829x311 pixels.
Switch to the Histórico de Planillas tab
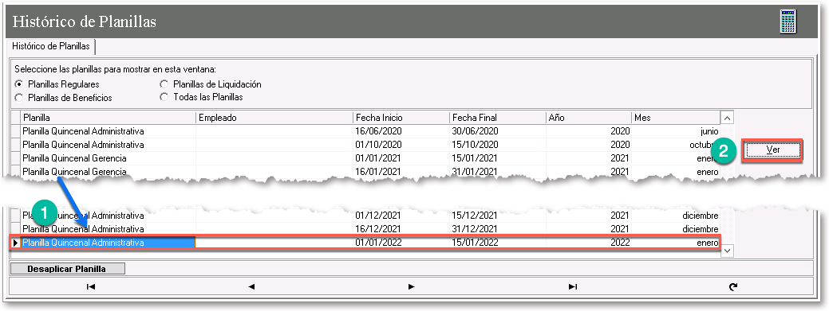(51, 46)
